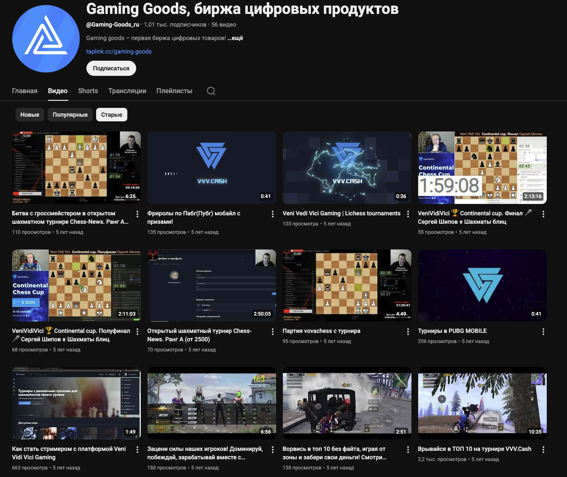567x477 pixels.
Task: Play the 2:13:16 Continental Chess Cup final thumbnail
Action: pyautogui.click(x=482, y=168)
